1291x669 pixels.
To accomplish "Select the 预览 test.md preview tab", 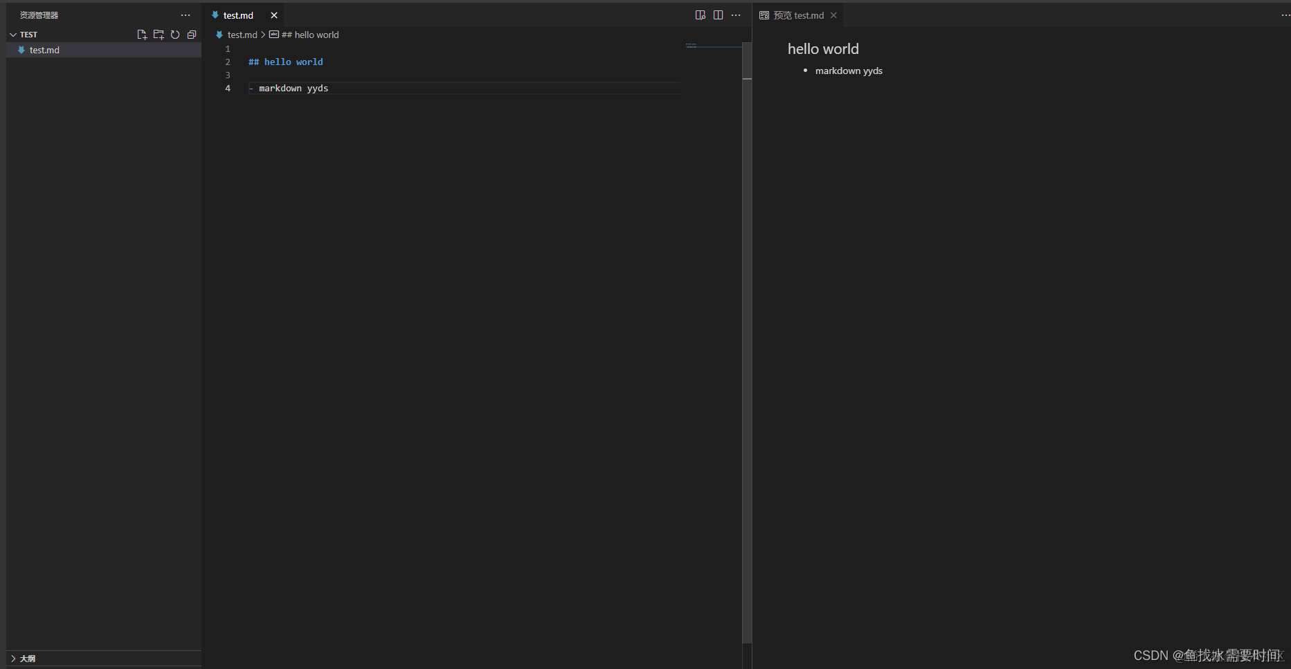I will [798, 15].
